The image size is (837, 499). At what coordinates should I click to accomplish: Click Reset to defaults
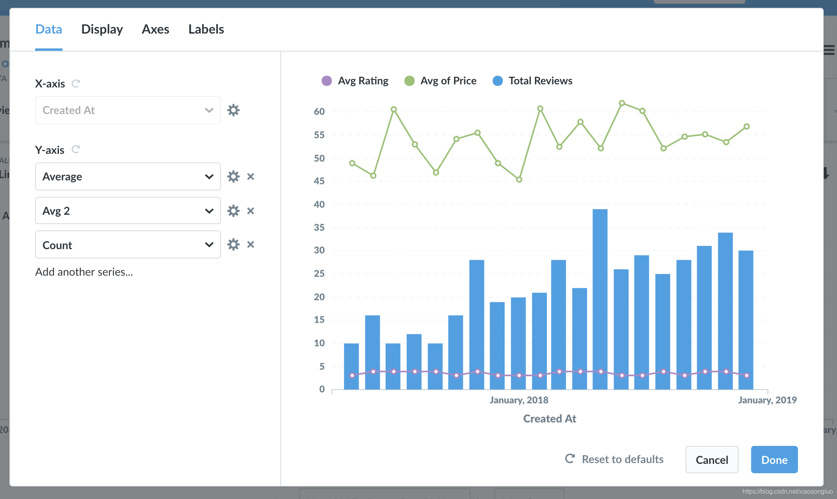click(x=614, y=459)
